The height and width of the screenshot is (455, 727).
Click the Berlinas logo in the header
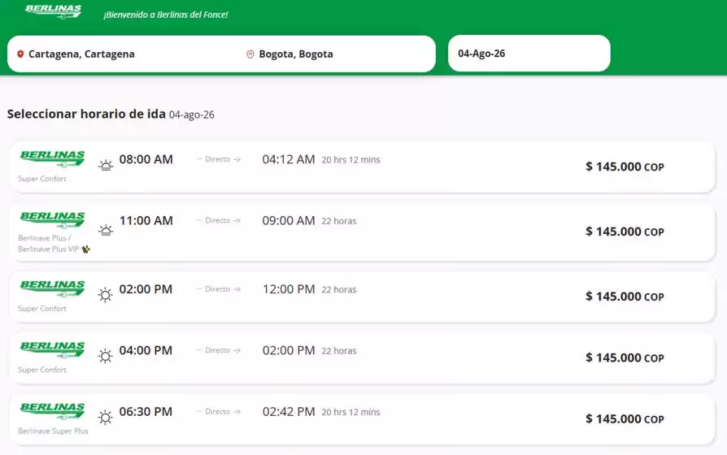pos(54,11)
